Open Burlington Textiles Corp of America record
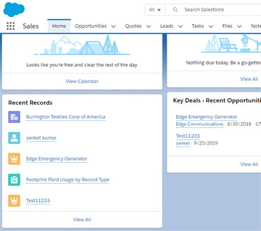 coord(66,117)
